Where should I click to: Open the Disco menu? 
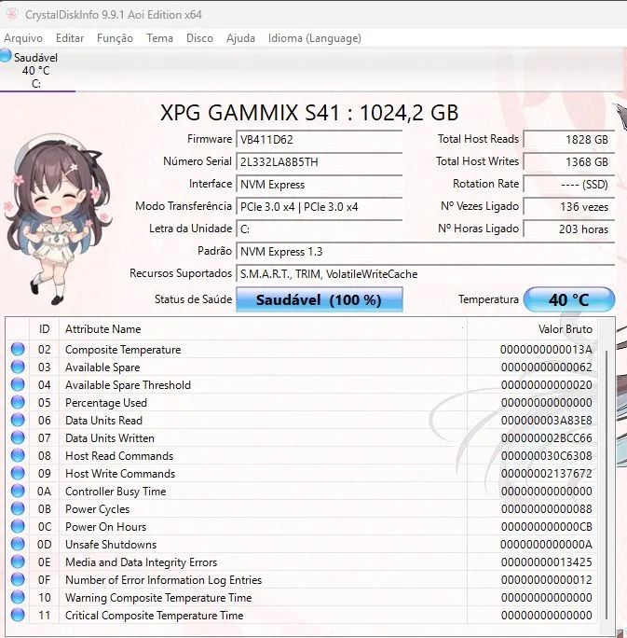(x=199, y=38)
